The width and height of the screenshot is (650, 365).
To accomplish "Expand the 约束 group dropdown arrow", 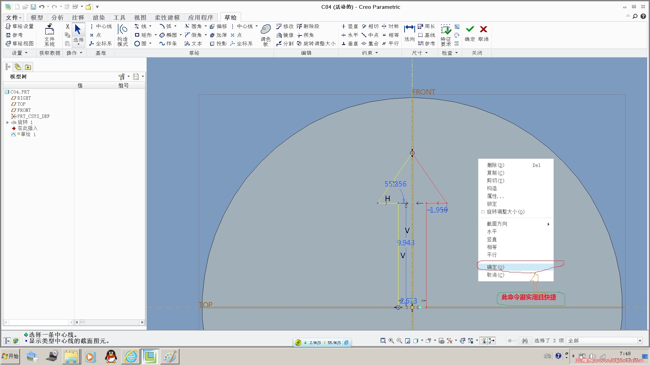I will (376, 53).
